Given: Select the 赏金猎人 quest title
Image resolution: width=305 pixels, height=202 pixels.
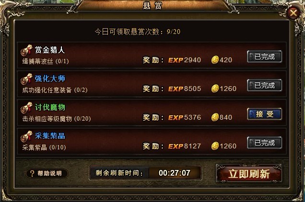Looking at the screenshot, I should tap(50, 50).
